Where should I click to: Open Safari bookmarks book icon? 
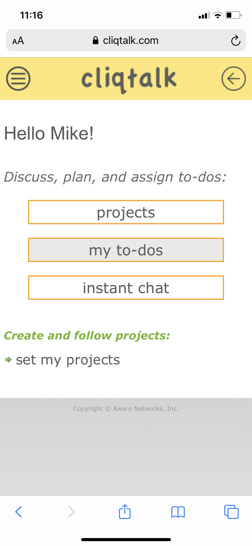point(178,512)
